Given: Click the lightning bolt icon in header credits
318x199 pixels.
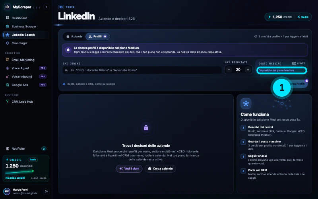Looking at the screenshot, I should point(270,17).
